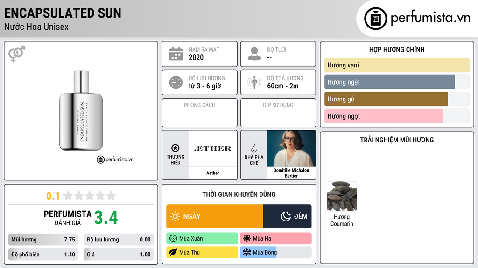Viewport: 478px width, 268px height.
Task: Click the Mùa Hạ season bar
Action: (x=276, y=239)
